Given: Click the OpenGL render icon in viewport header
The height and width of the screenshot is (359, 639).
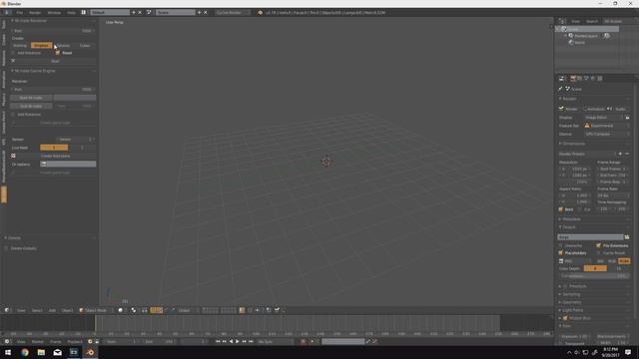Looking at the screenshot, I should (x=278, y=310).
